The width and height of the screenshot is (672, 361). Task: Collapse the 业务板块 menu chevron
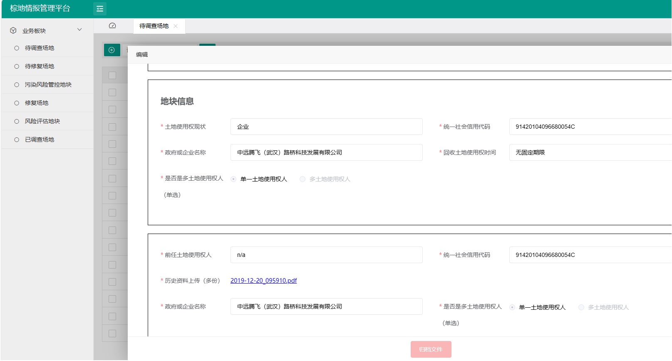79,30
